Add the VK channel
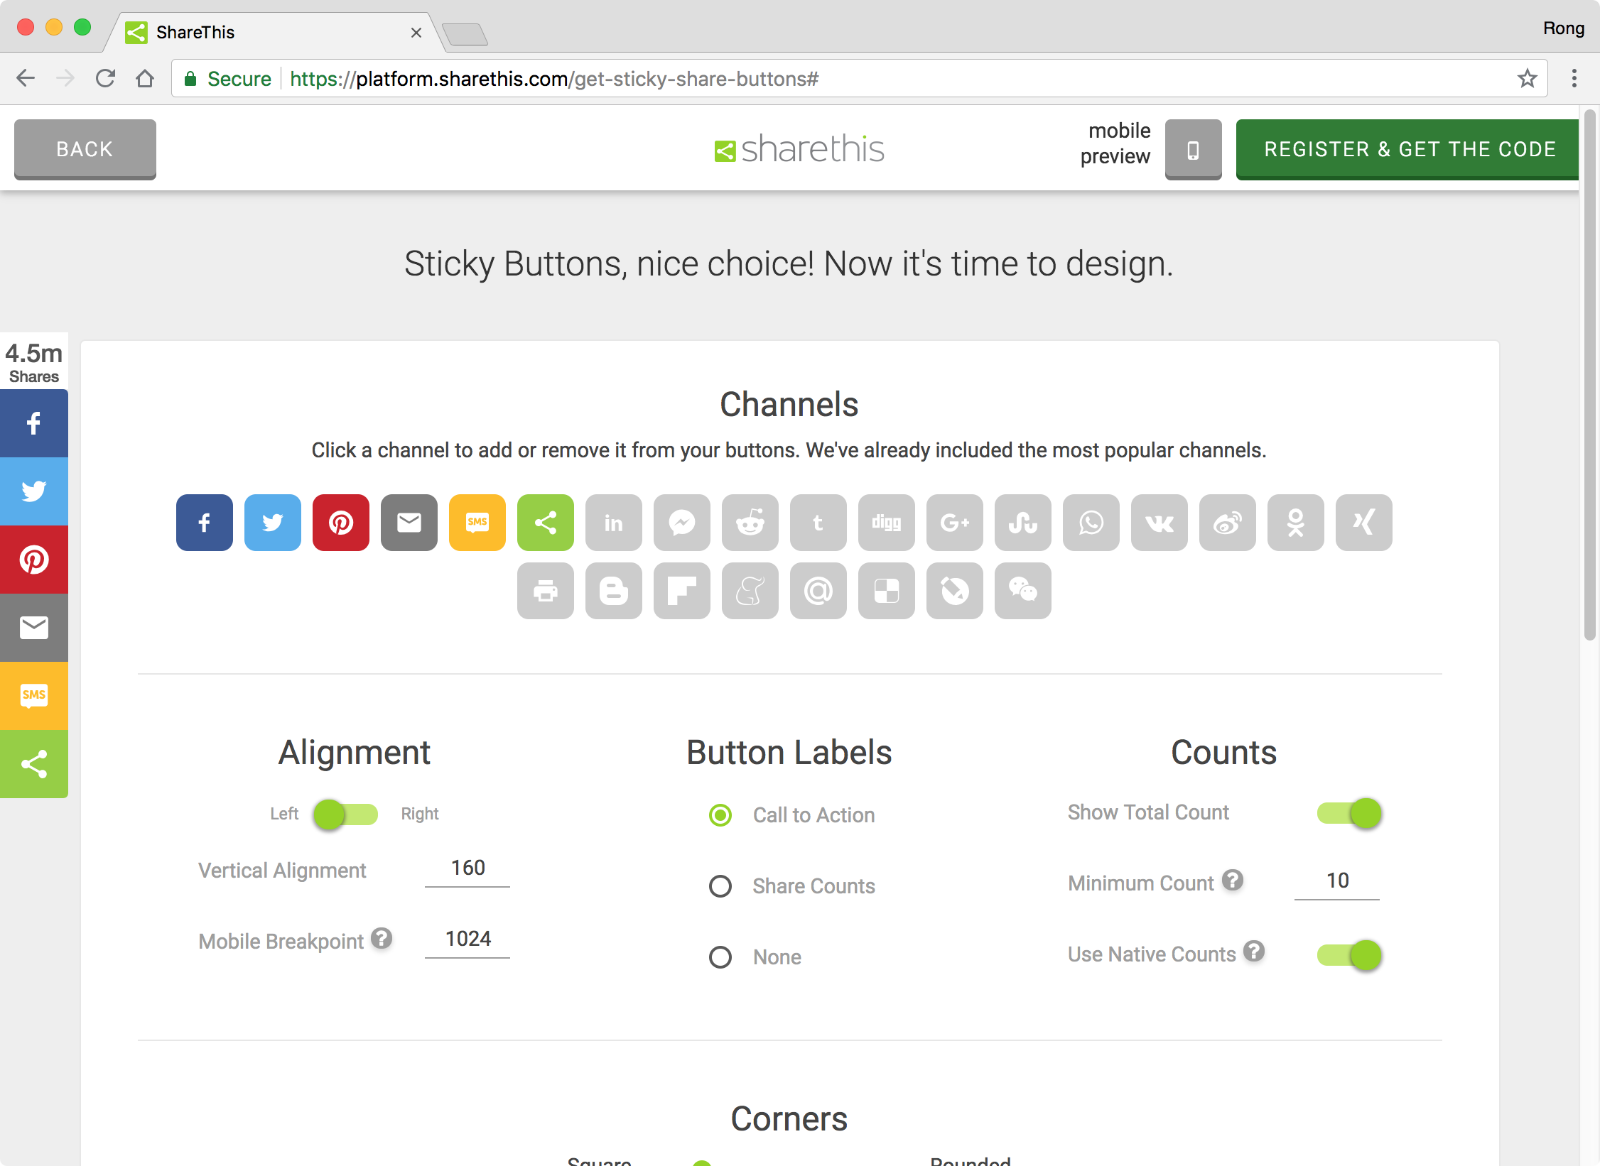The width and height of the screenshot is (1600, 1166). point(1160,523)
